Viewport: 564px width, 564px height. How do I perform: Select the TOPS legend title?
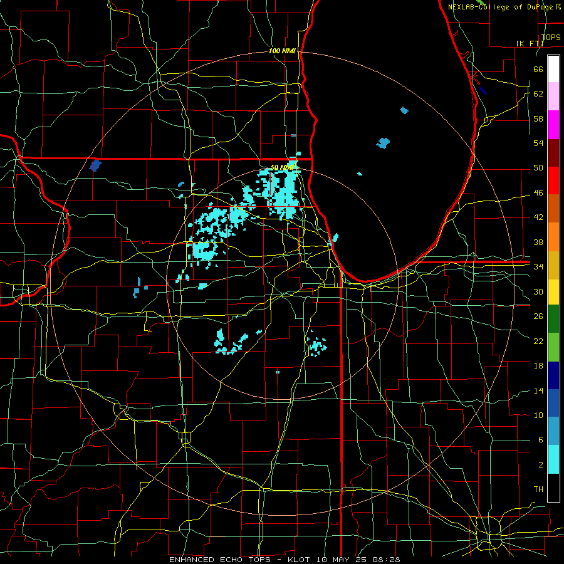tap(551, 37)
